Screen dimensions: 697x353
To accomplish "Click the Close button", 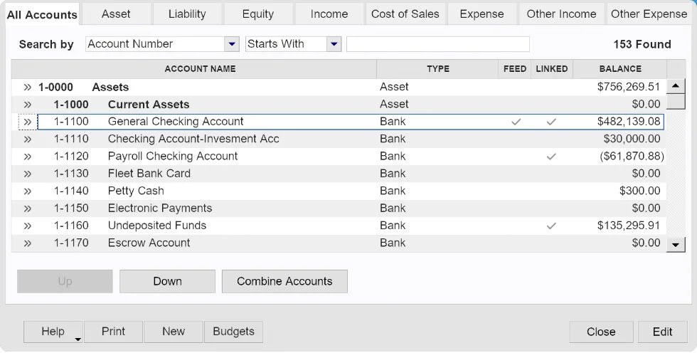I will pos(601,332).
